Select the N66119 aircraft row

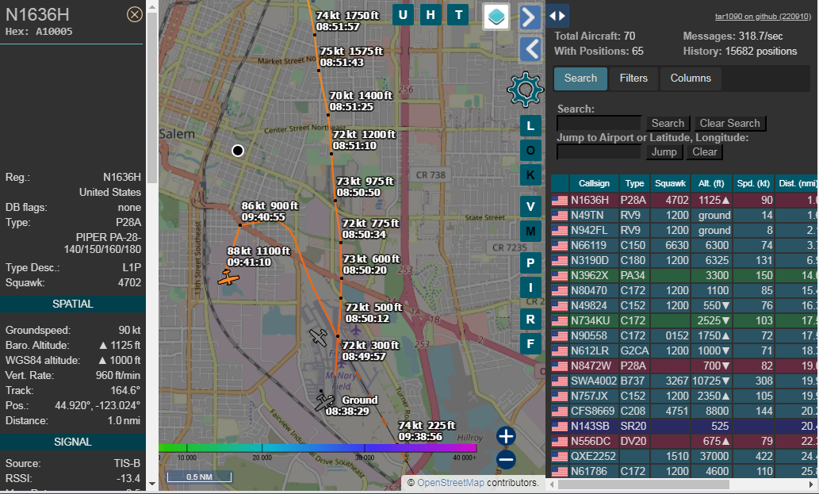[685, 246]
